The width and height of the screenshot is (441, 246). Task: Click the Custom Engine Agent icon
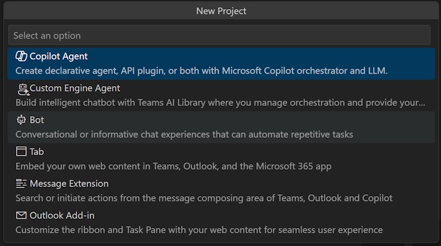(x=22, y=89)
